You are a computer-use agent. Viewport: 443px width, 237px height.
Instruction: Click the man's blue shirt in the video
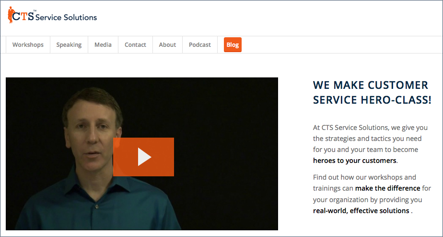click(96, 205)
